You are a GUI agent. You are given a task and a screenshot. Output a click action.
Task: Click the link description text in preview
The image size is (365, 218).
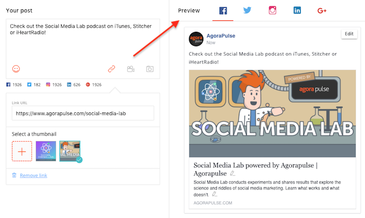click(x=267, y=188)
